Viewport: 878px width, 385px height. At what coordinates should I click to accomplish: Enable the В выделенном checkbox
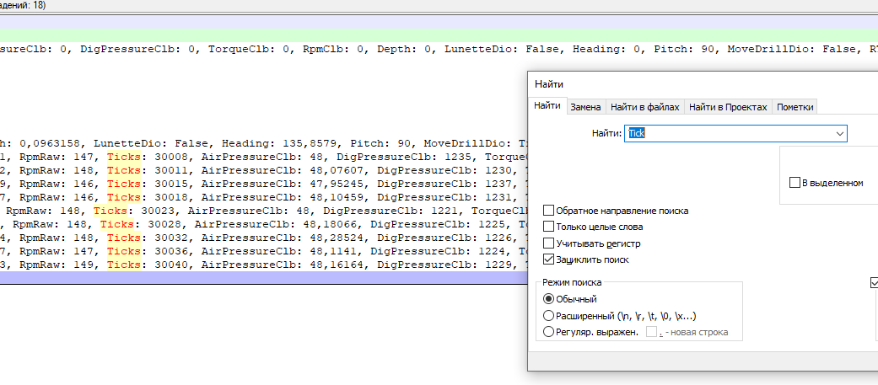pos(795,183)
